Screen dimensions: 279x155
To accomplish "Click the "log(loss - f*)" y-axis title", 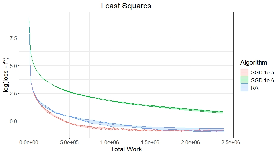I will point(6,75).
